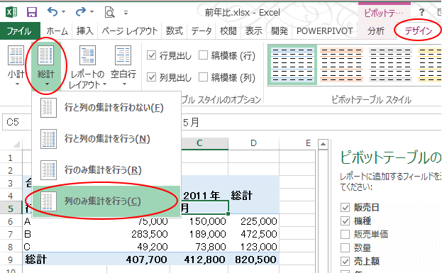Customize the quick access toolbar dropdown

click(x=126, y=12)
